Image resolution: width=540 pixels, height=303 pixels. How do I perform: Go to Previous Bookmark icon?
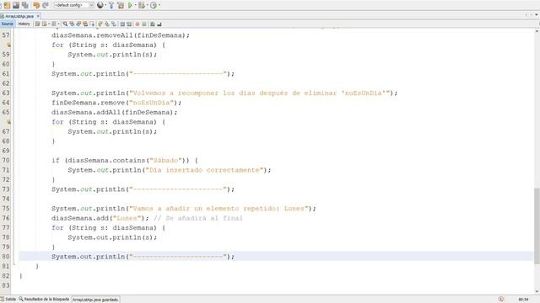click(100, 24)
